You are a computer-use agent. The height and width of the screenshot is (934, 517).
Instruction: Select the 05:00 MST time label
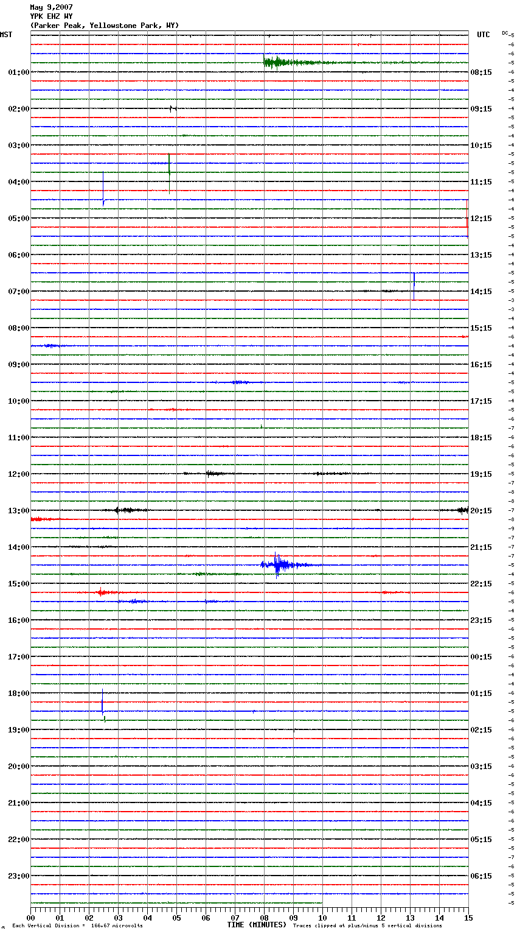[19, 219]
